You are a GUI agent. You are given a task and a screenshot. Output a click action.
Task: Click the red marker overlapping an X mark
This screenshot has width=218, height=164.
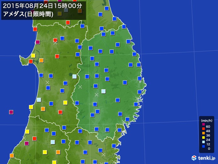(x=55, y=40)
